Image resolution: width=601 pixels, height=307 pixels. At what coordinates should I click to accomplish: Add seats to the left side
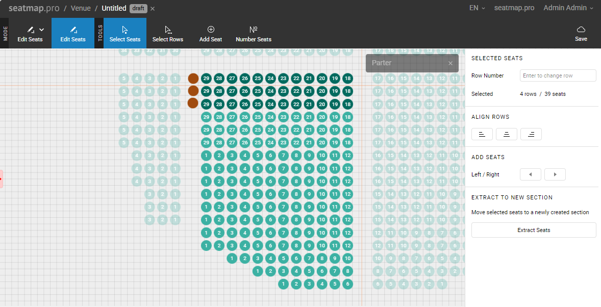pyautogui.click(x=530, y=174)
